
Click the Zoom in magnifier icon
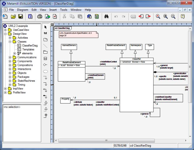point(165,16)
